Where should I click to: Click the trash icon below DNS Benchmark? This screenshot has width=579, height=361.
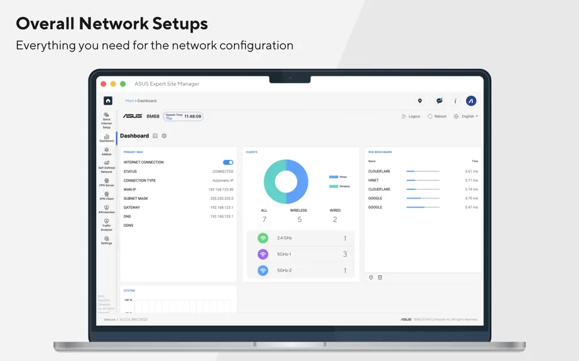pos(380,278)
